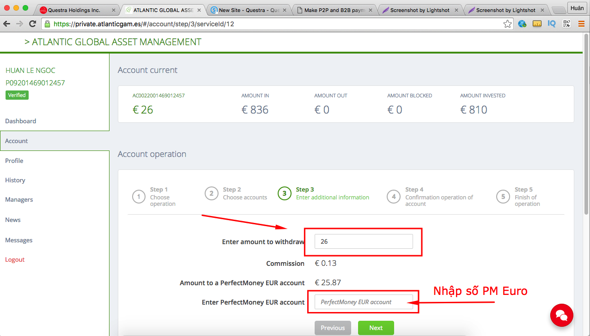Click the 'Choose accounts' step label
The width and height of the screenshot is (590, 336).
click(x=245, y=198)
